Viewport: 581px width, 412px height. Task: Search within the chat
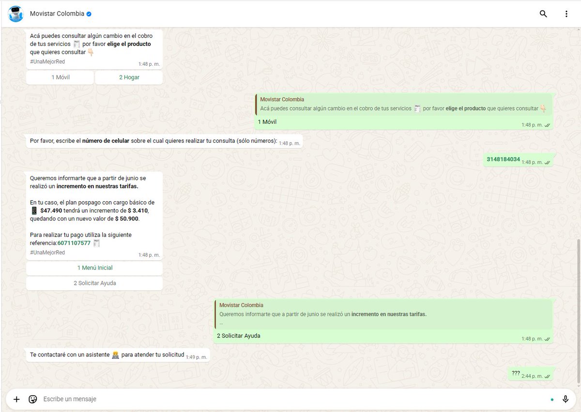tap(543, 14)
